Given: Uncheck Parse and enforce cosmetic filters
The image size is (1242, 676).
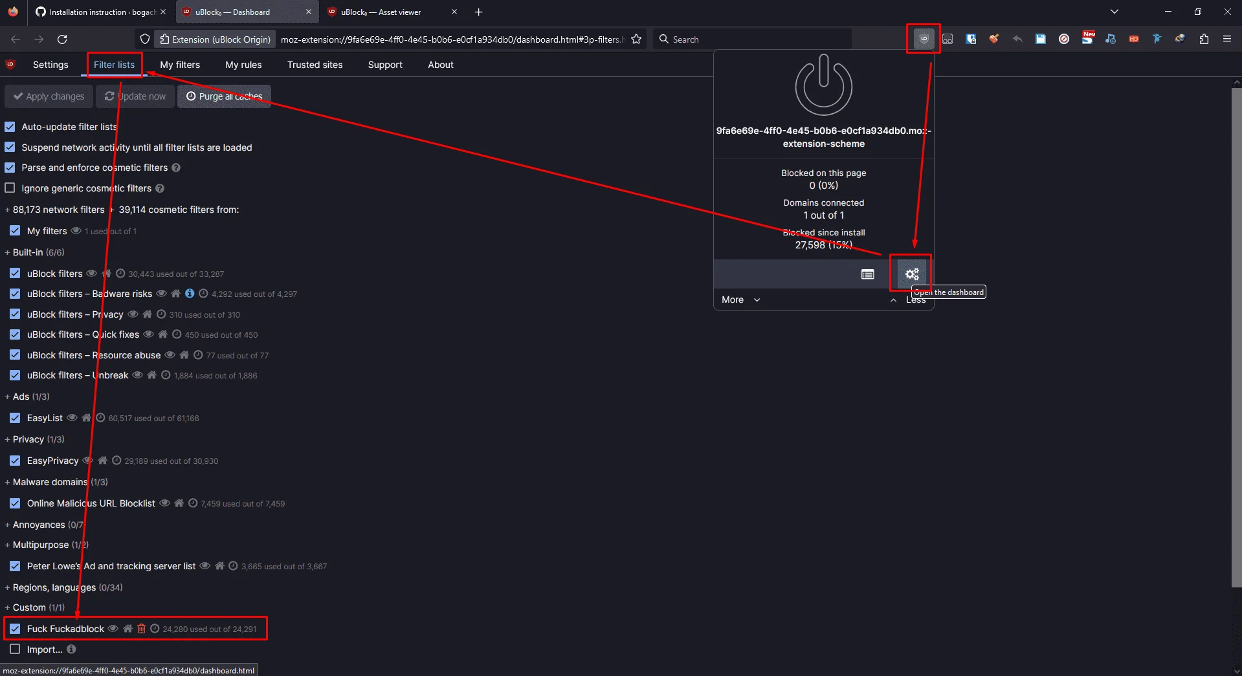Looking at the screenshot, I should pos(10,168).
